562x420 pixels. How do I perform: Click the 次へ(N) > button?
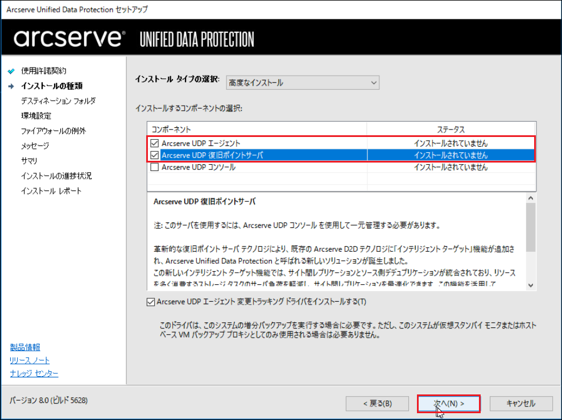pos(449,404)
